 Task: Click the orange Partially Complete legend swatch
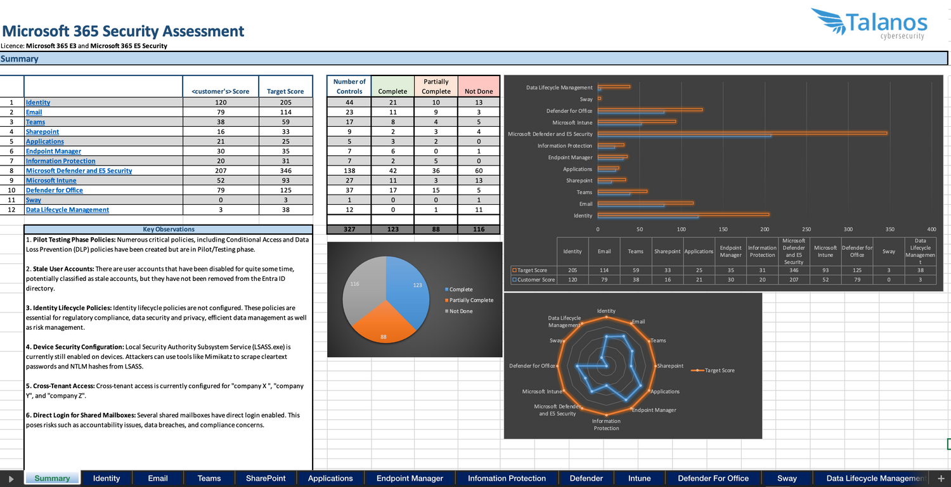pos(446,300)
